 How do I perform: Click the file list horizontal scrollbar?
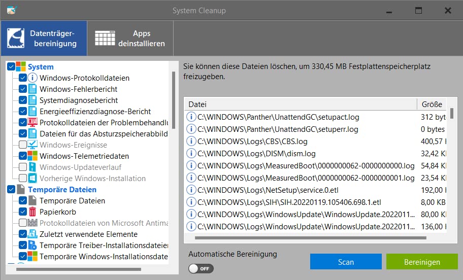click(310, 237)
